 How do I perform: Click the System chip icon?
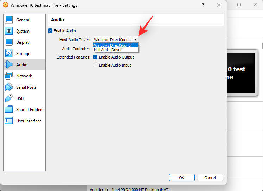point(9,31)
